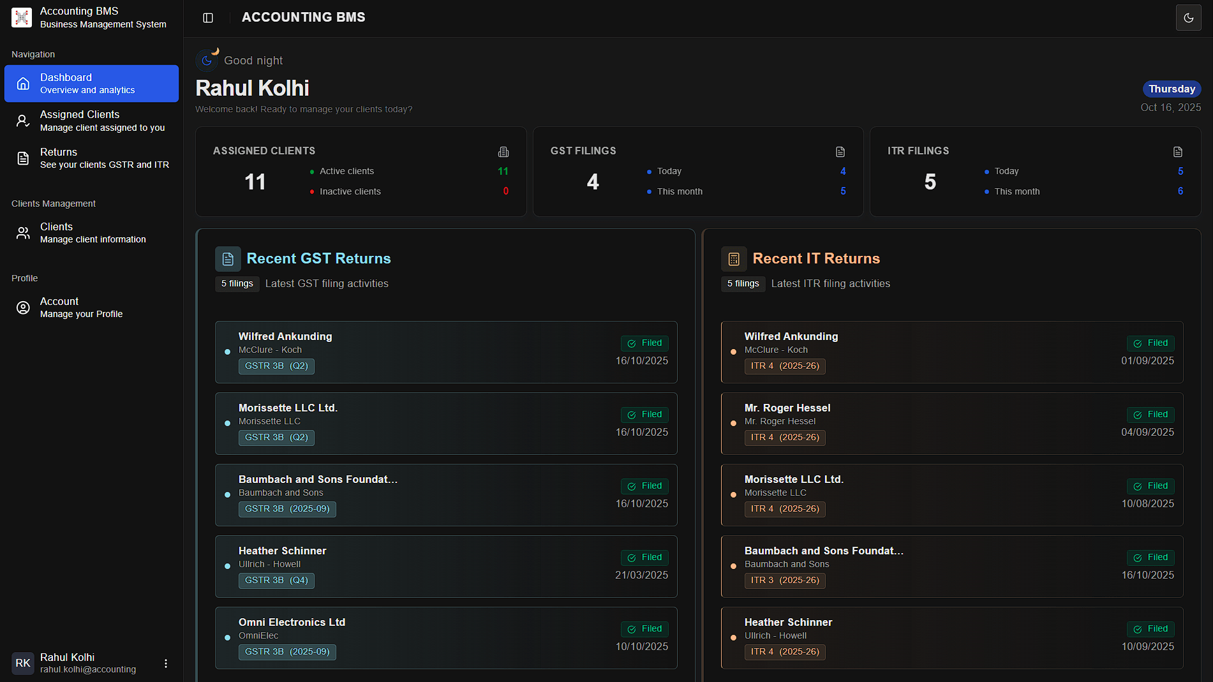Click the Accounting BMS logo icon
1213x682 pixels.
(x=21, y=17)
